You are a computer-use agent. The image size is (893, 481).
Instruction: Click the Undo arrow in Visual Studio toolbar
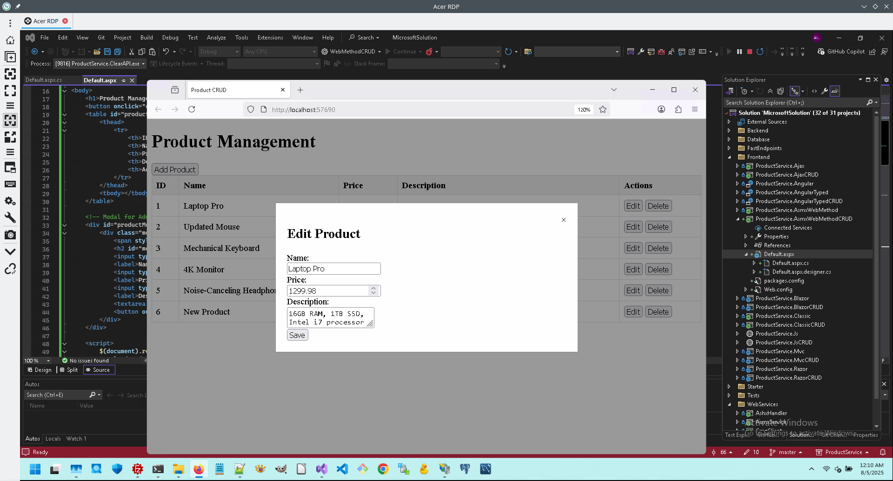tap(166, 52)
